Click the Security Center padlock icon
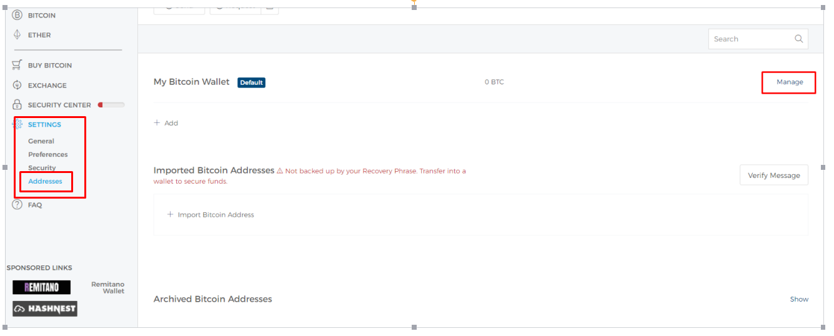834x336 pixels. click(x=17, y=105)
